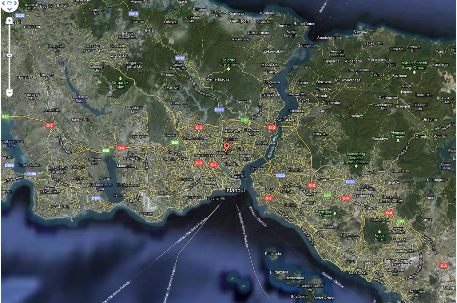The width and height of the screenshot is (457, 303).
Task: Click the Sazlıdere Barajı reservoir label
Action: [x=80, y=99]
